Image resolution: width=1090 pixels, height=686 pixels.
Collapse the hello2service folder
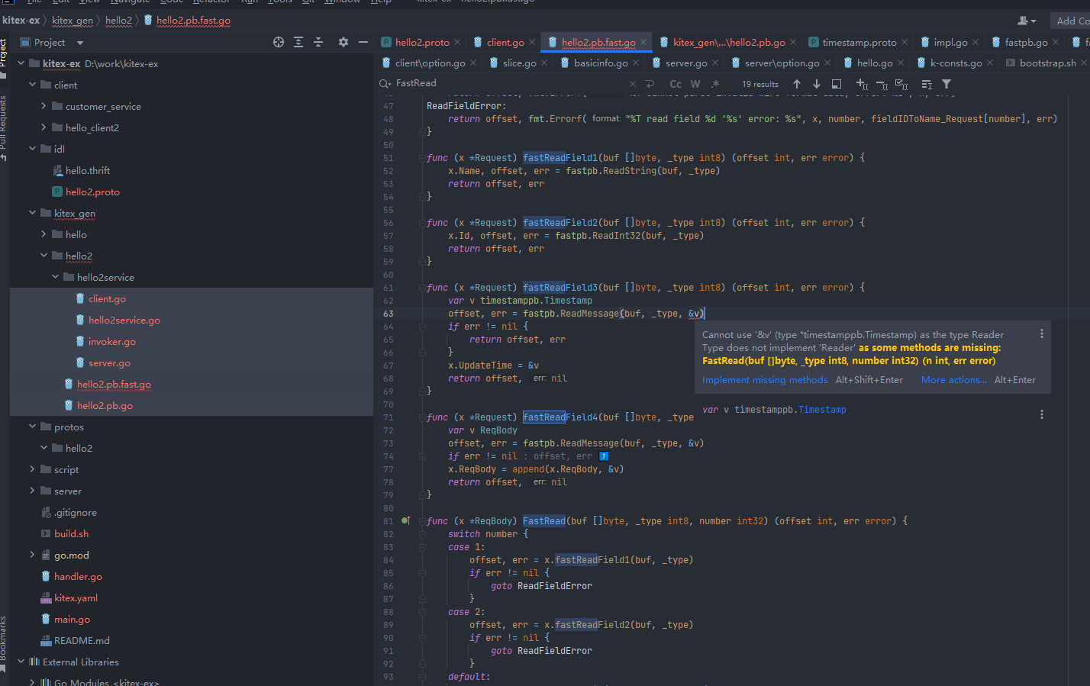pyautogui.click(x=56, y=277)
